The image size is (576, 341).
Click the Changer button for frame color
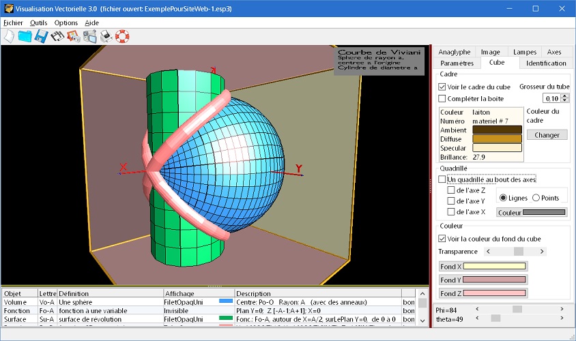coord(547,135)
